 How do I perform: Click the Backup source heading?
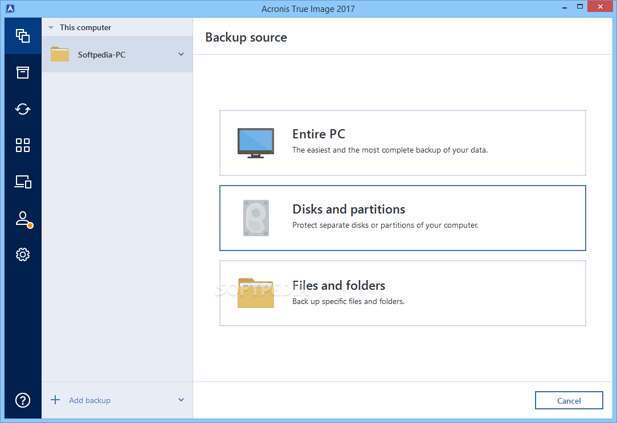coord(246,38)
